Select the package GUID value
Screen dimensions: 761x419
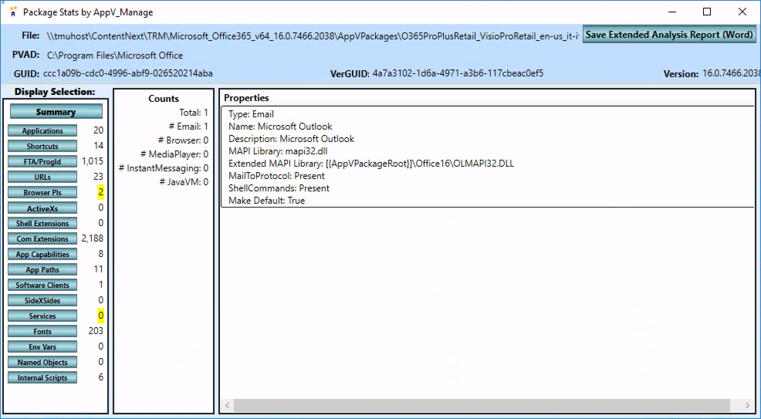[128, 73]
